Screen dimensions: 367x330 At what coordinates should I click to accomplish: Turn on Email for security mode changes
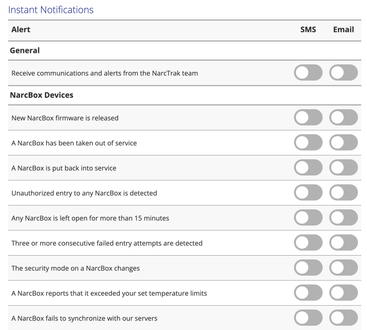(344, 268)
